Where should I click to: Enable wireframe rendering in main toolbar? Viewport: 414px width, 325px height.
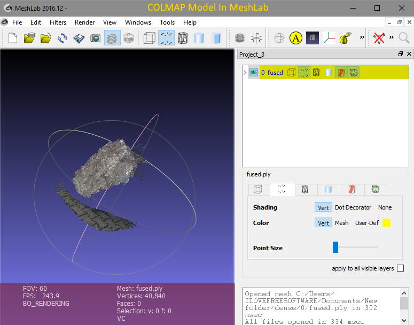pyautogui.click(x=183, y=38)
